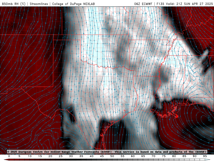Image resolution: width=214 pixels, height=161 pixels.
Task: Click the '70' value on the color scale
Action: (x=153, y=156)
